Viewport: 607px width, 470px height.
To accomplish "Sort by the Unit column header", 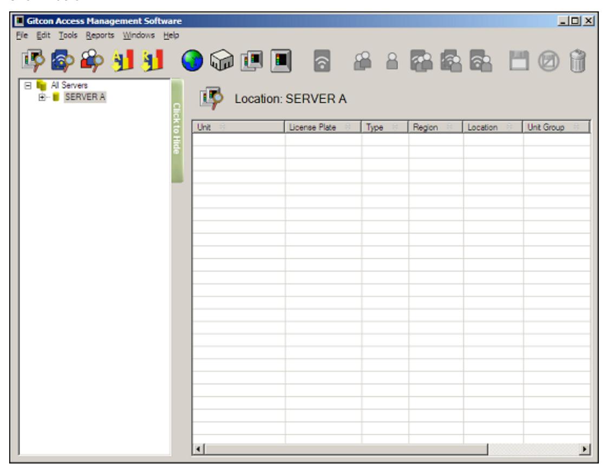I will [x=238, y=127].
